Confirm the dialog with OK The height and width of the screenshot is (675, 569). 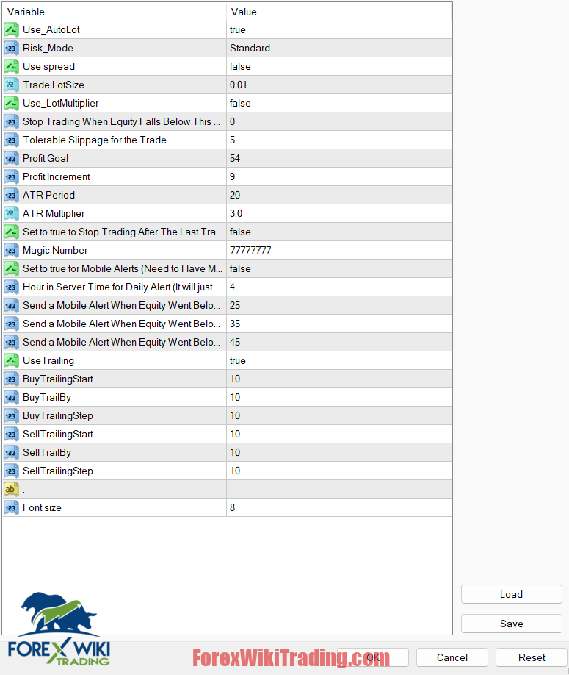click(373, 657)
